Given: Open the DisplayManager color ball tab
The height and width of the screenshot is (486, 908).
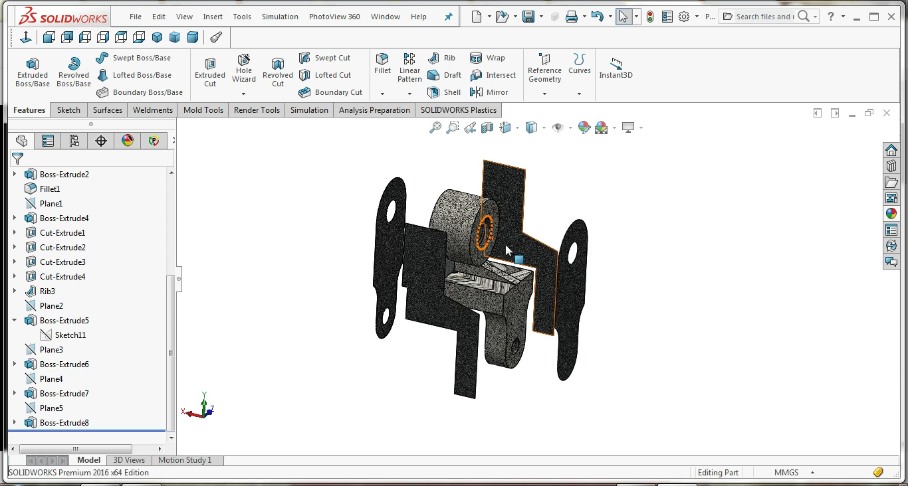Looking at the screenshot, I should tap(128, 141).
